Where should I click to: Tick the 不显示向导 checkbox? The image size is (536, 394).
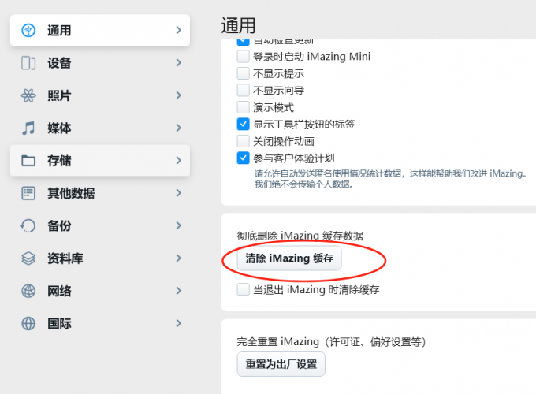(243, 91)
